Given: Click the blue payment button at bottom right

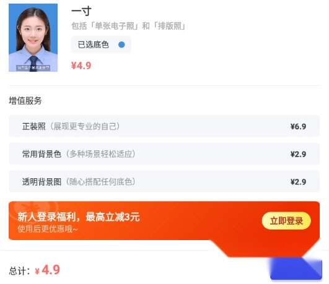Looking at the screenshot, I should point(296,269).
